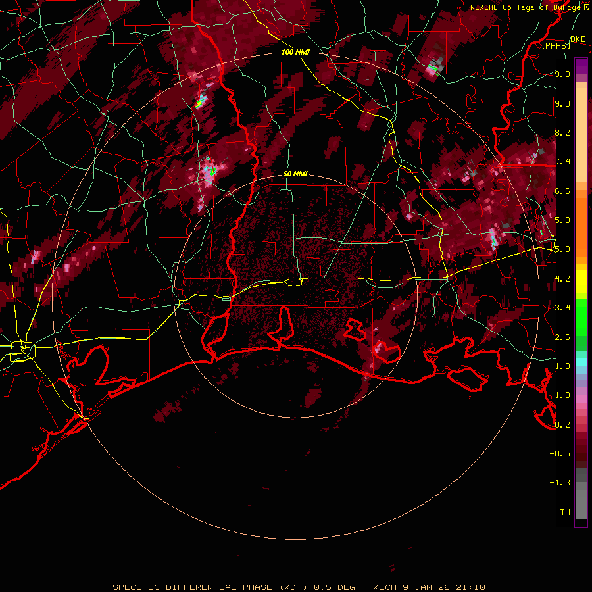Click the 6.6 value on the color scale
Image resolution: width=592 pixels, height=592 pixels.
pyautogui.click(x=562, y=191)
